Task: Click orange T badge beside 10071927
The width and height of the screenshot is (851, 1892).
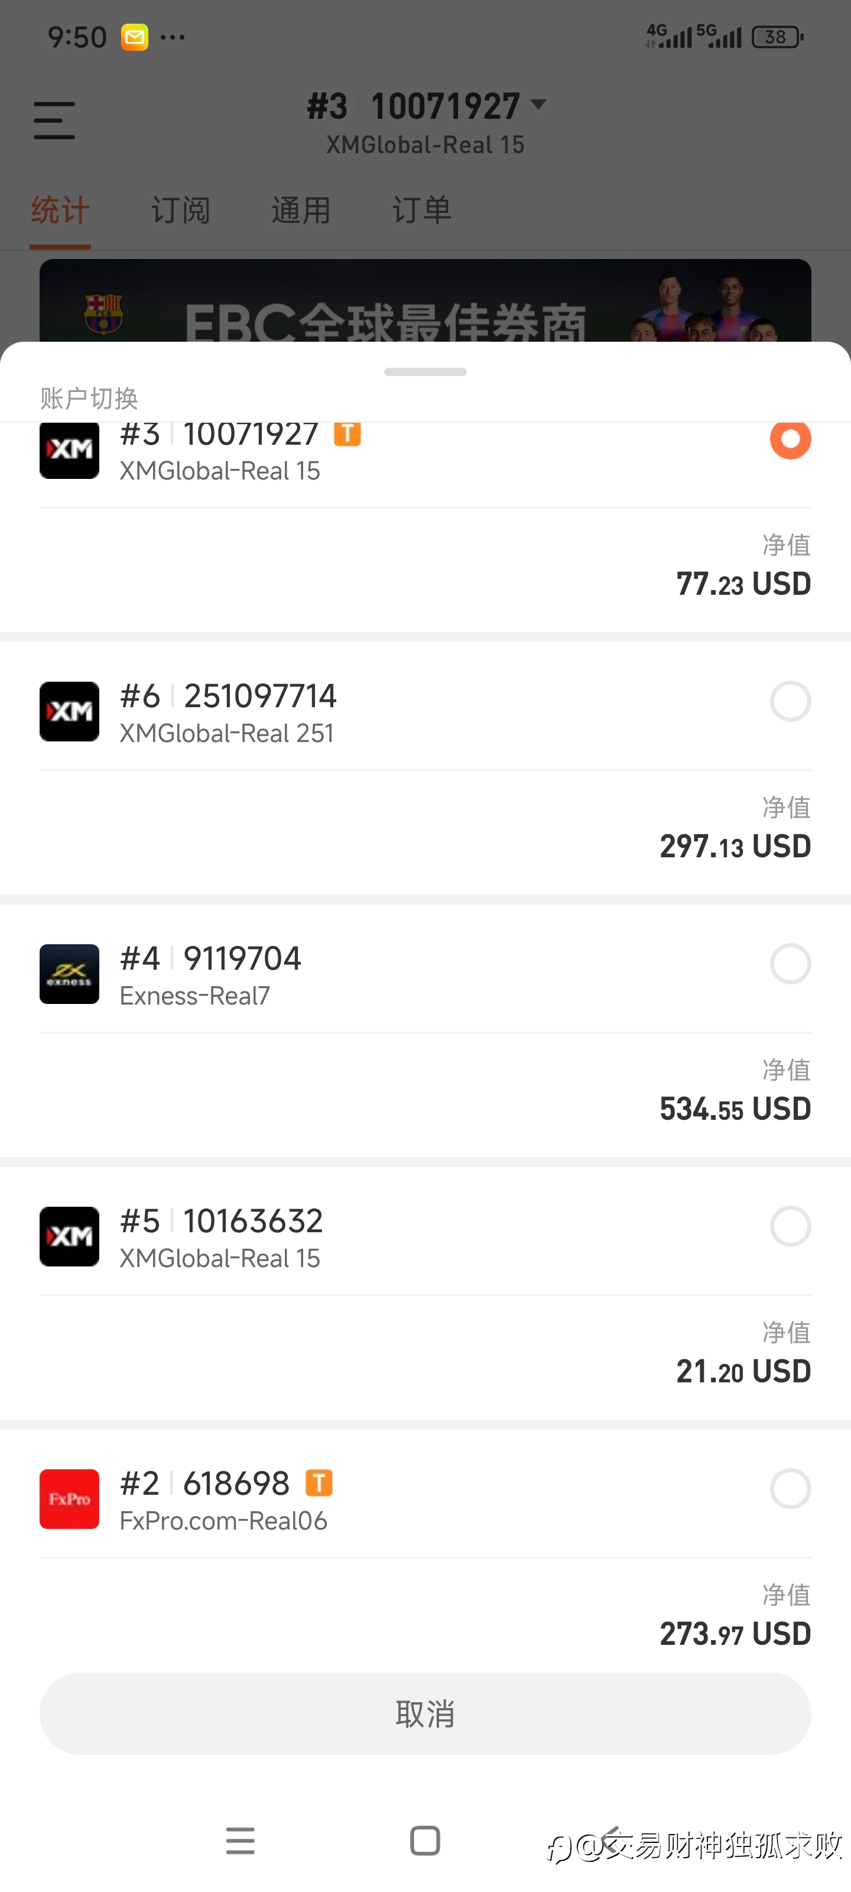Action: click(x=347, y=434)
